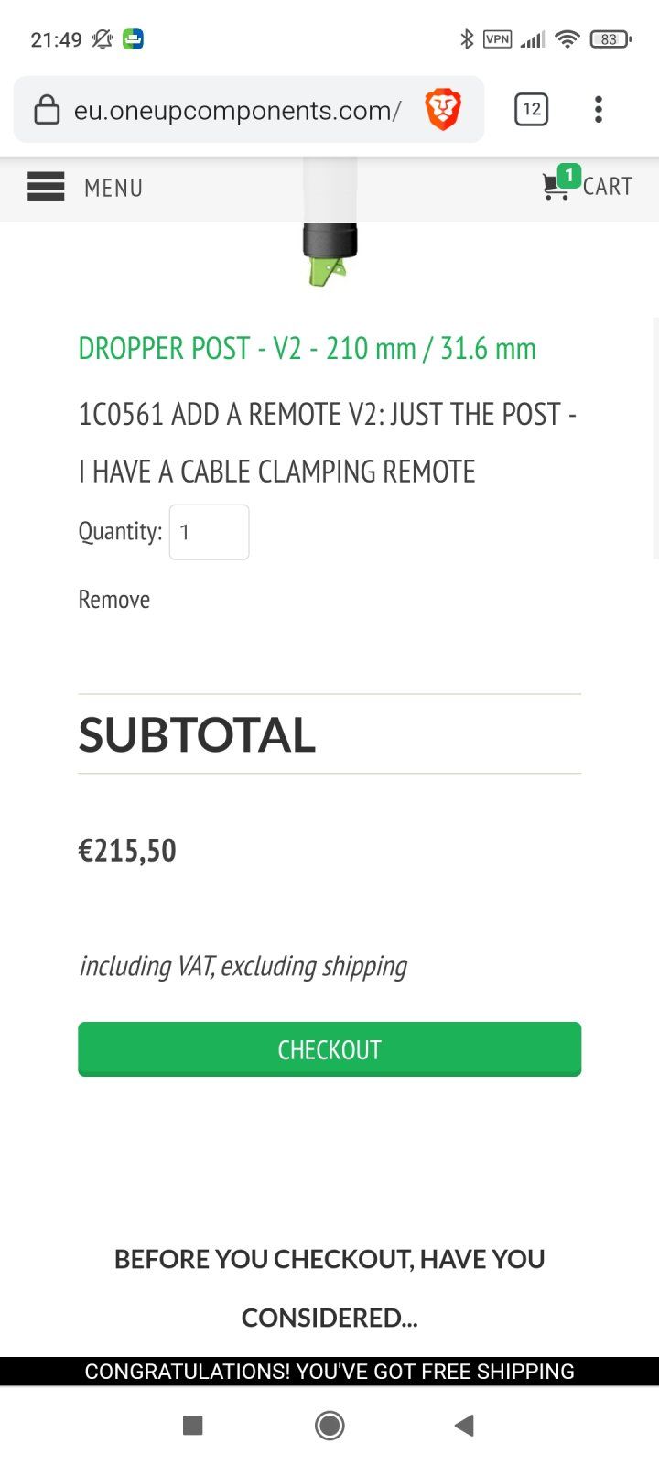Tap the MENU label in header
Image resolution: width=659 pixels, height=1465 pixels.
(113, 188)
